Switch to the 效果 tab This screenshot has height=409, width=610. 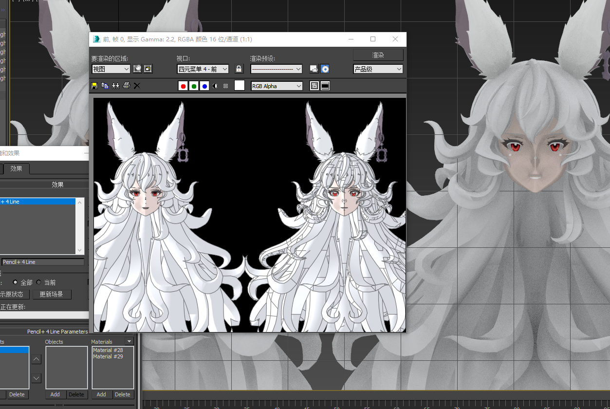[17, 168]
